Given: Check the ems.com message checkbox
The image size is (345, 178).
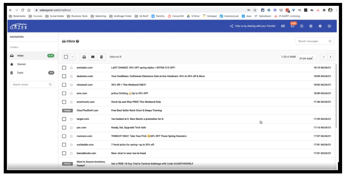Looking at the screenshot, I should (64, 94).
